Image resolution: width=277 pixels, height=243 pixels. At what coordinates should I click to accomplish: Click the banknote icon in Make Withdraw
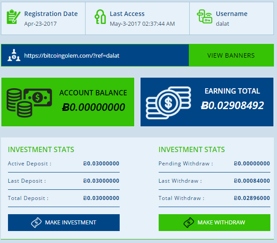(189, 223)
